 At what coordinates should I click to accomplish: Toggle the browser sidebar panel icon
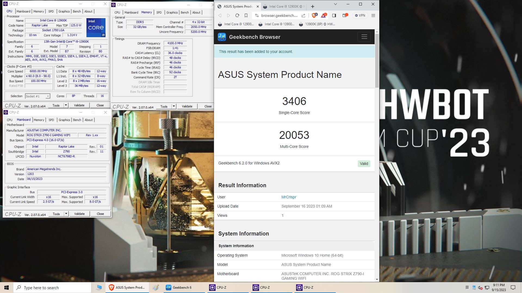pyautogui.click(x=334, y=15)
